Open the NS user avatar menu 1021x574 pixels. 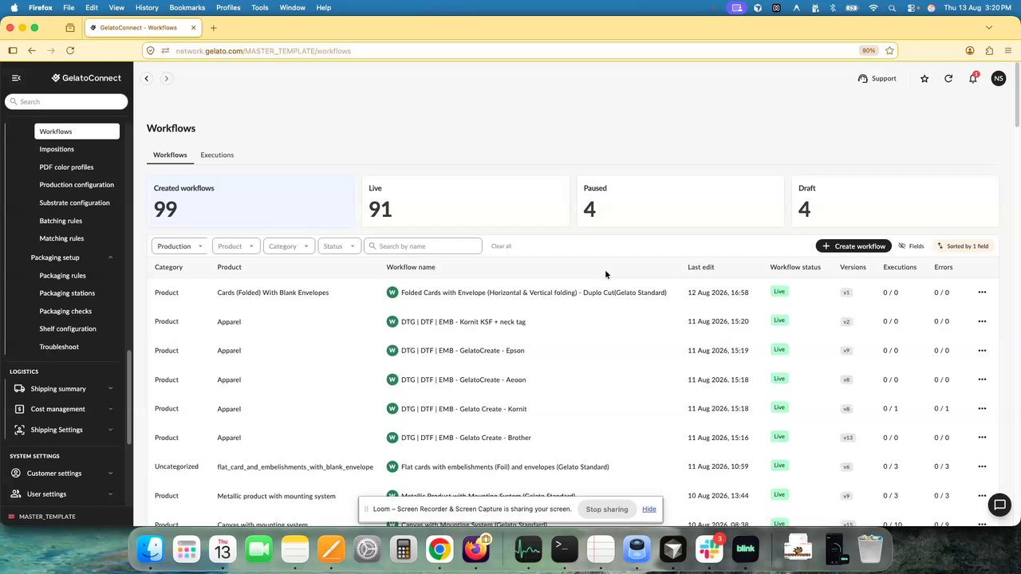click(999, 78)
